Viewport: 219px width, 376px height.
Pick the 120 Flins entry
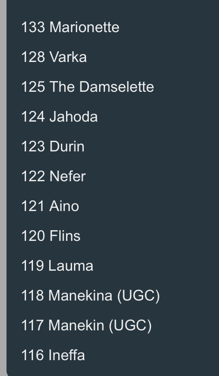113,236
